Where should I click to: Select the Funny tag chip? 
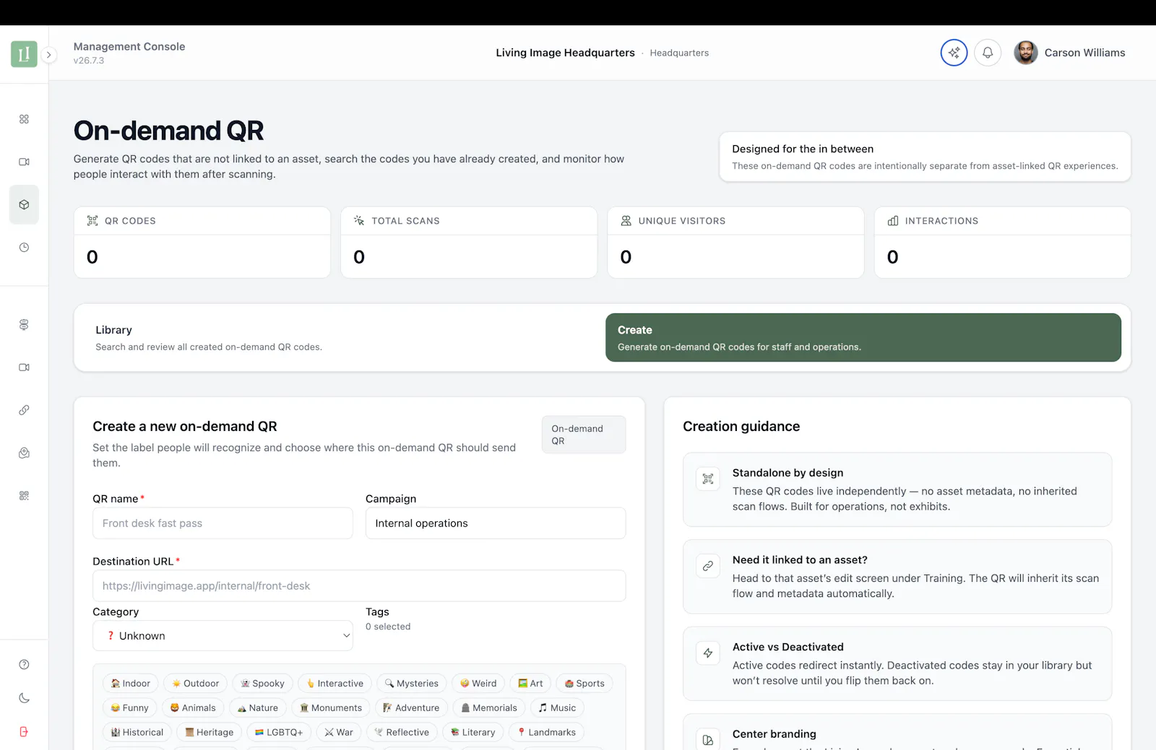coord(130,708)
